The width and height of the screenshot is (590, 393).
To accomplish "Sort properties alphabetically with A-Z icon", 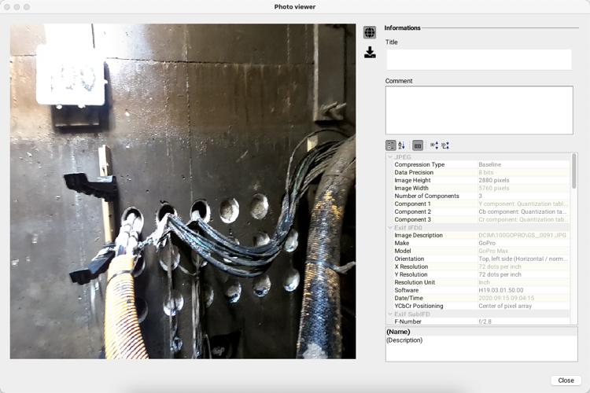I will pos(402,145).
